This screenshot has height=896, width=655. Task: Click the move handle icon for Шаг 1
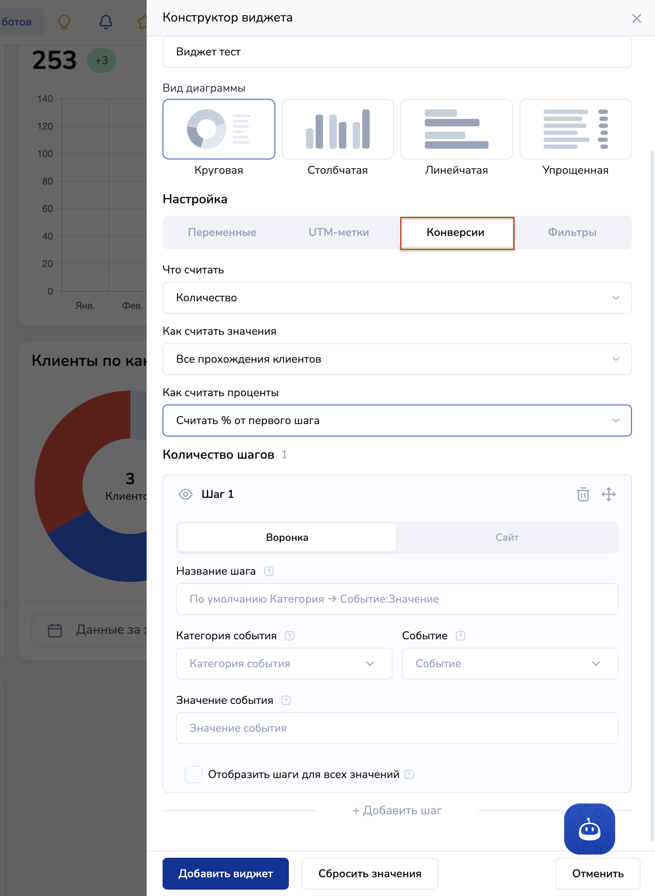(x=608, y=494)
